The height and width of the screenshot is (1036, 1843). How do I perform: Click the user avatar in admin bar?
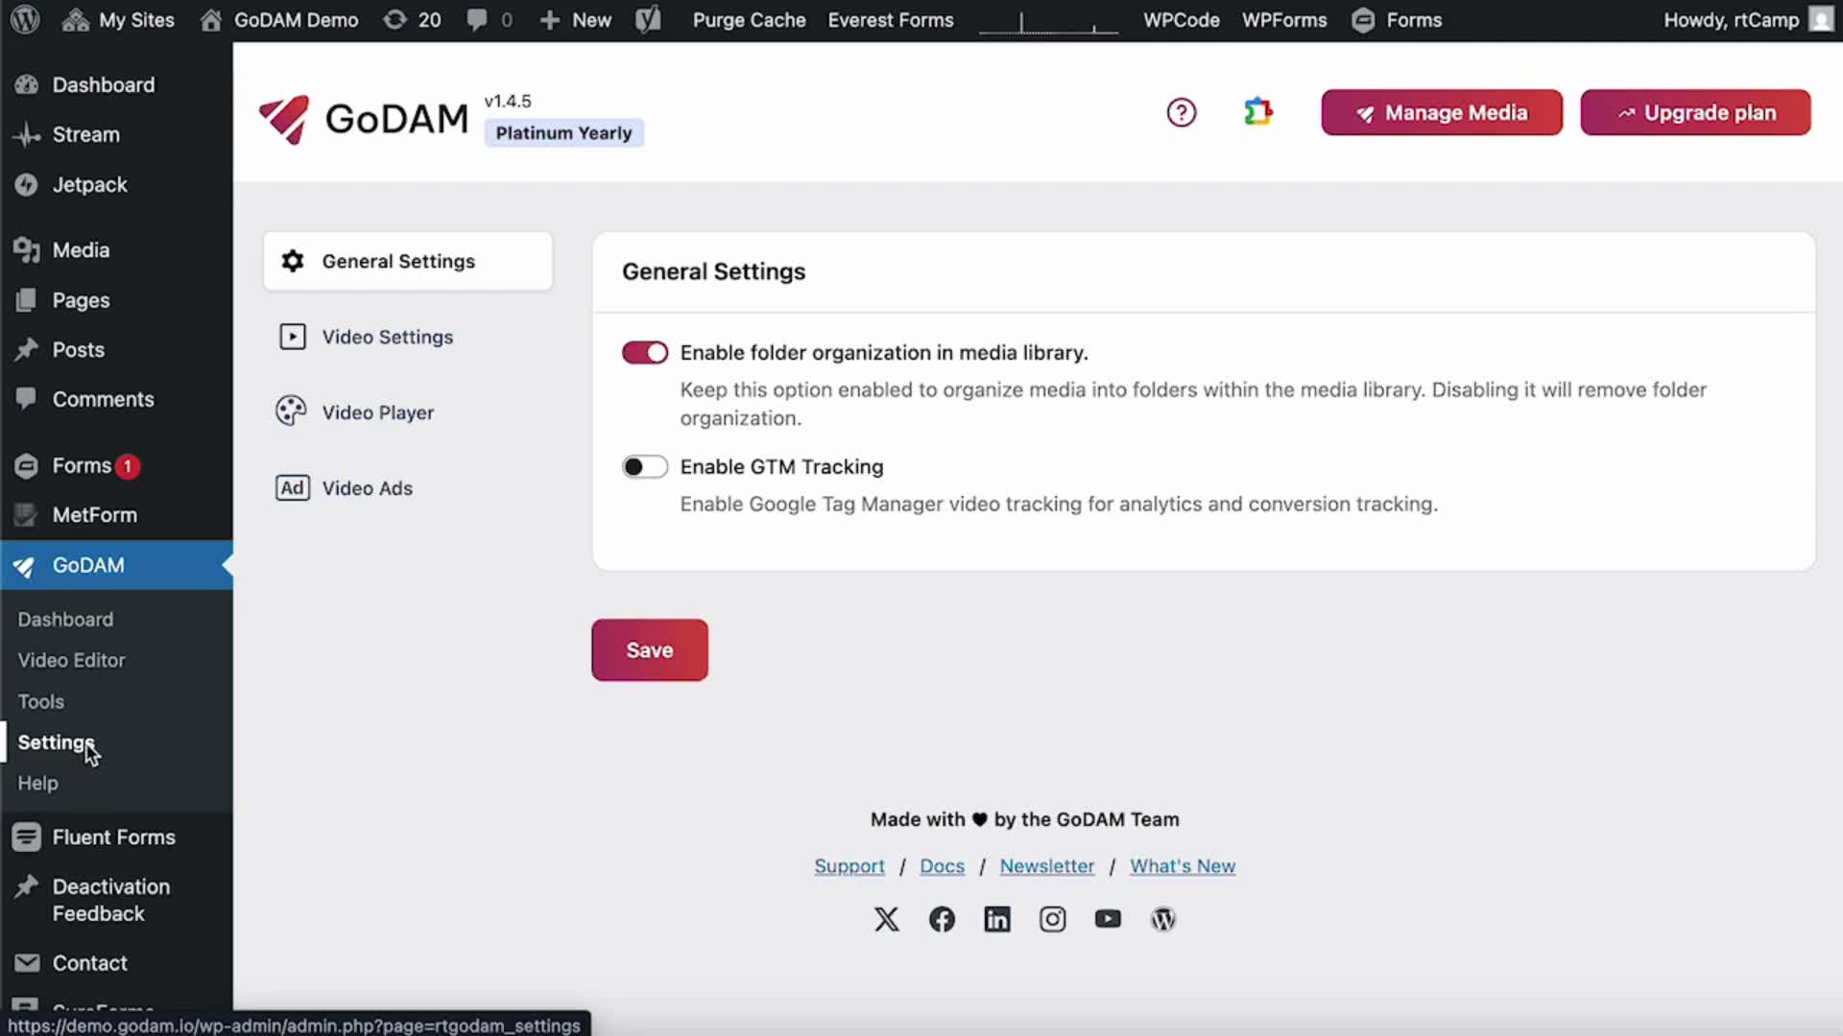(x=1821, y=19)
